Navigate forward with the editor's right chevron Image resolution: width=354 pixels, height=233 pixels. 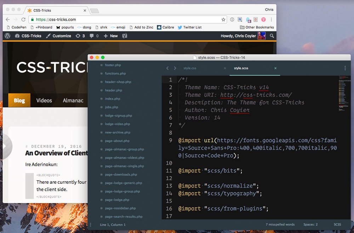(175, 68)
